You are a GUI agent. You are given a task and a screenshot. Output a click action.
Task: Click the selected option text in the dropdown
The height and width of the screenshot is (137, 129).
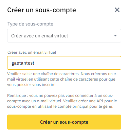point(39,36)
